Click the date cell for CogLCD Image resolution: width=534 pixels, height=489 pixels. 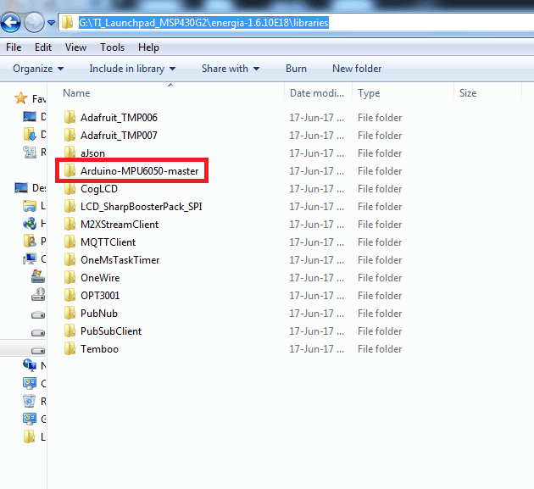[317, 189]
